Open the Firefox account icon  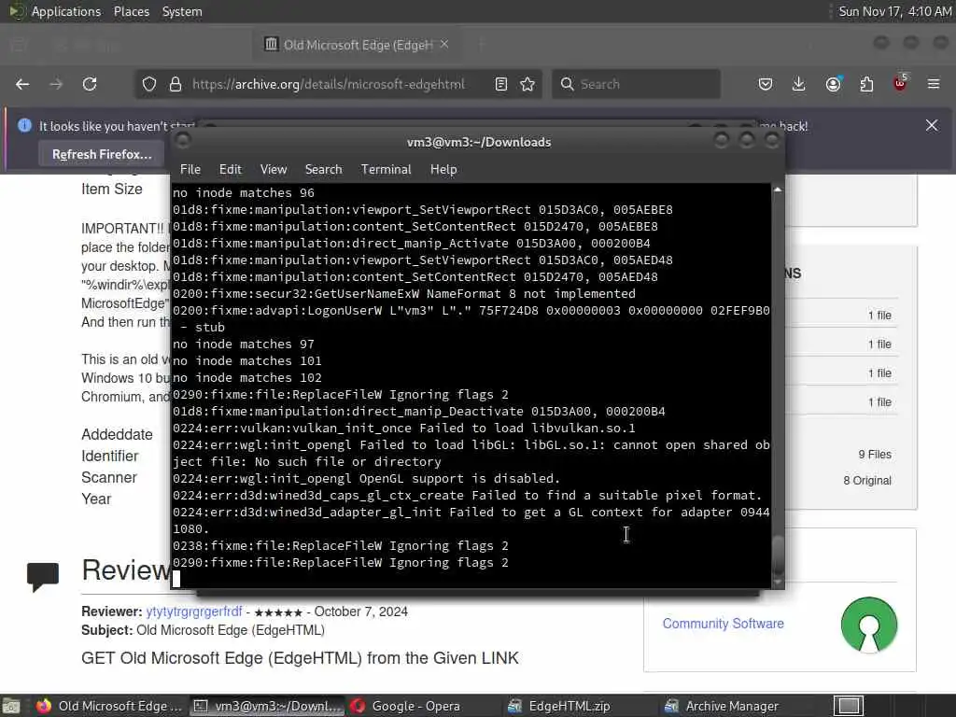coord(833,84)
